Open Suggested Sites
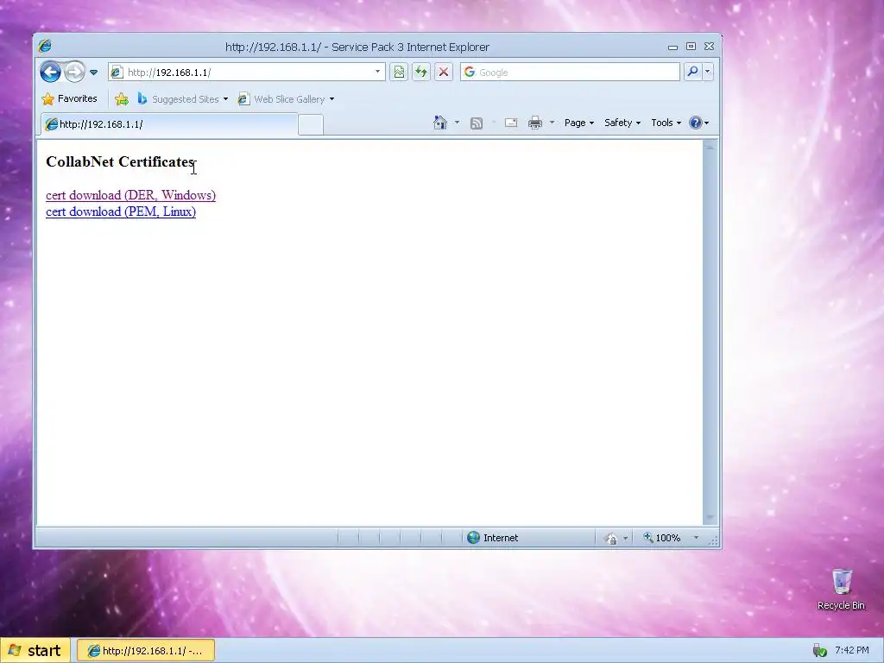 [x=183, y=99]
